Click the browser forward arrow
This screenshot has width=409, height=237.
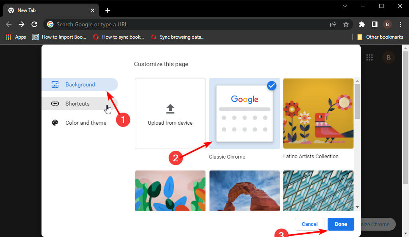click(x=22, y=24)
